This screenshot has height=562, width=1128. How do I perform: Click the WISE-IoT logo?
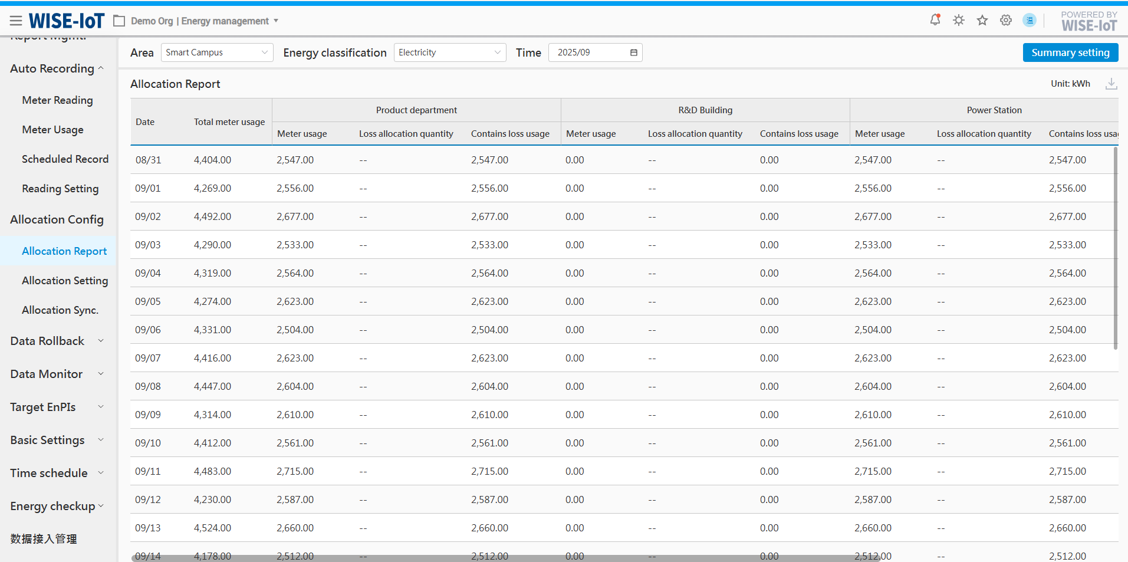pyautogui.click(x=67, y=21)
